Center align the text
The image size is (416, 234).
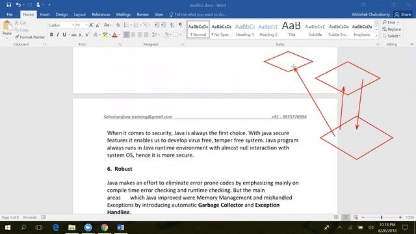click(x=133, y=34)
